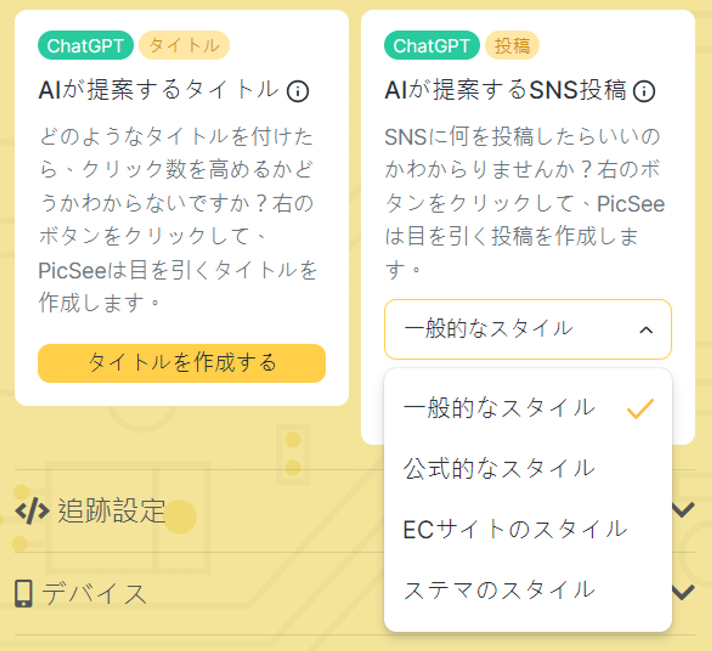
Task: Collapse the 一般的なスタイル style dropdown
Action: pyautogui.click(x=528, y=329)
